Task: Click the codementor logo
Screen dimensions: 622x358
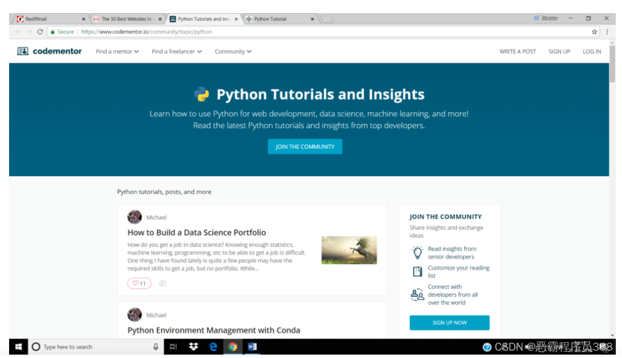Action: [x=50, y=51]
